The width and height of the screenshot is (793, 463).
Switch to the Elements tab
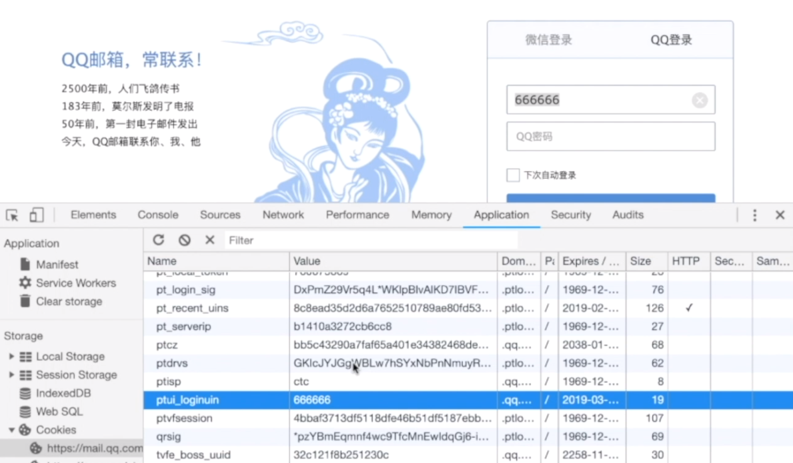pyautogui.click(x=93, y=215)
